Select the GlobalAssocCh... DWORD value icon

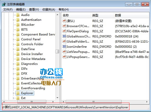point(64,36)
